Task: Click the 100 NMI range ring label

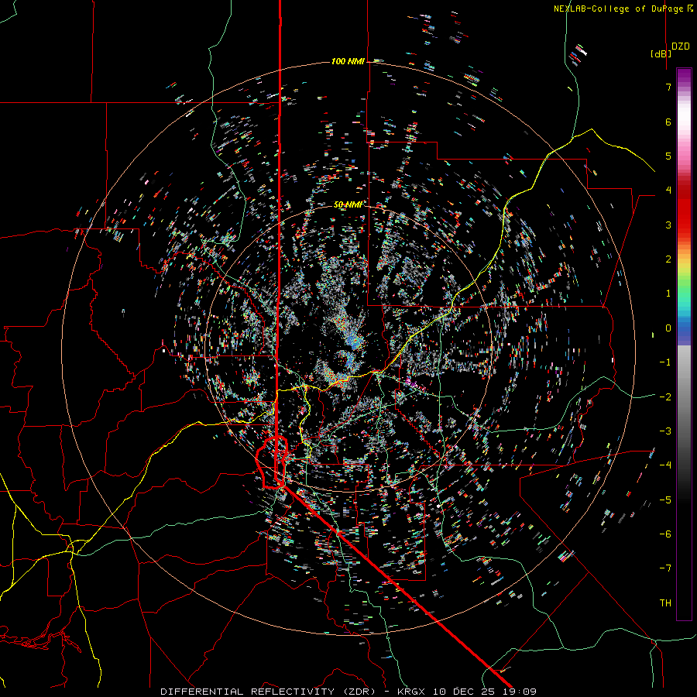Action: click(x=348, y=61)
